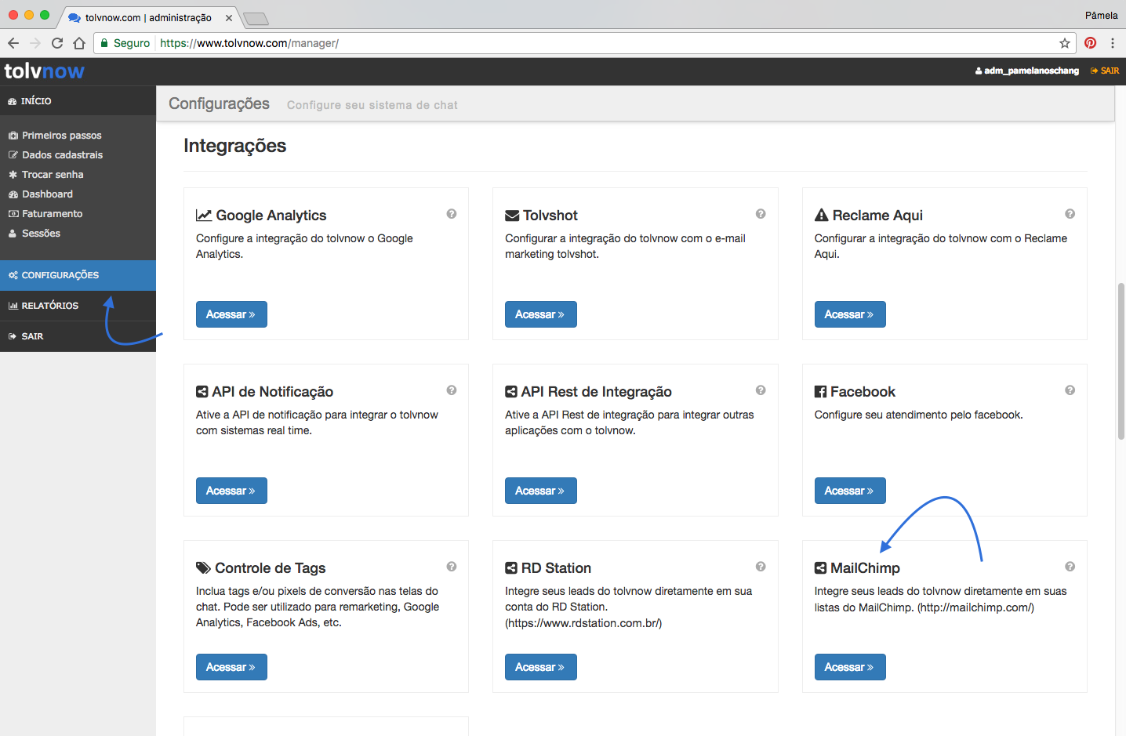1126x736 pixels.
Task: Click the Pâmela Chrome profile name
Action: [x=1101, y=16]
